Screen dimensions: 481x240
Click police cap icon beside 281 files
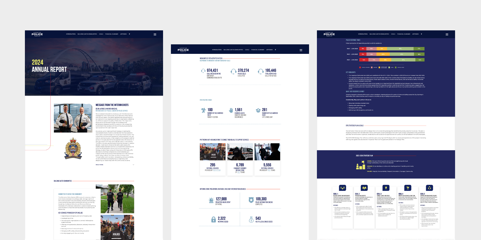(258, 110)
